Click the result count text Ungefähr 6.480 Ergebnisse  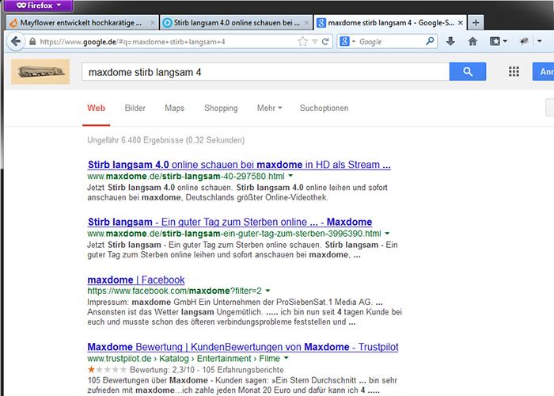pos(165,140)
